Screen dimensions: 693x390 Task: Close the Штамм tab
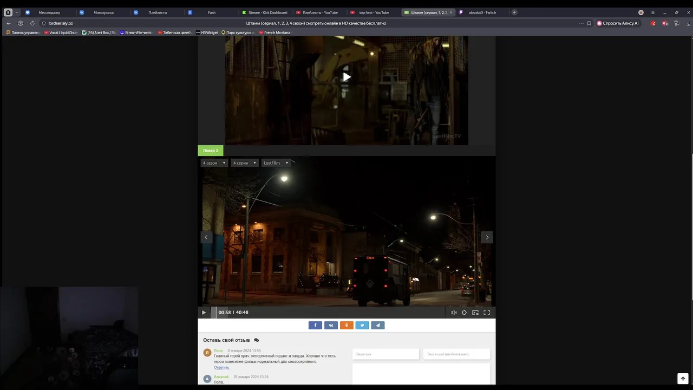(x=451, y=12)
